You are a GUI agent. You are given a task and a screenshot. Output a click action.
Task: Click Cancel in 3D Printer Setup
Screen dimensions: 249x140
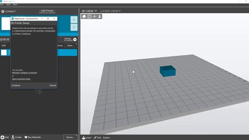tap(53, 86)
